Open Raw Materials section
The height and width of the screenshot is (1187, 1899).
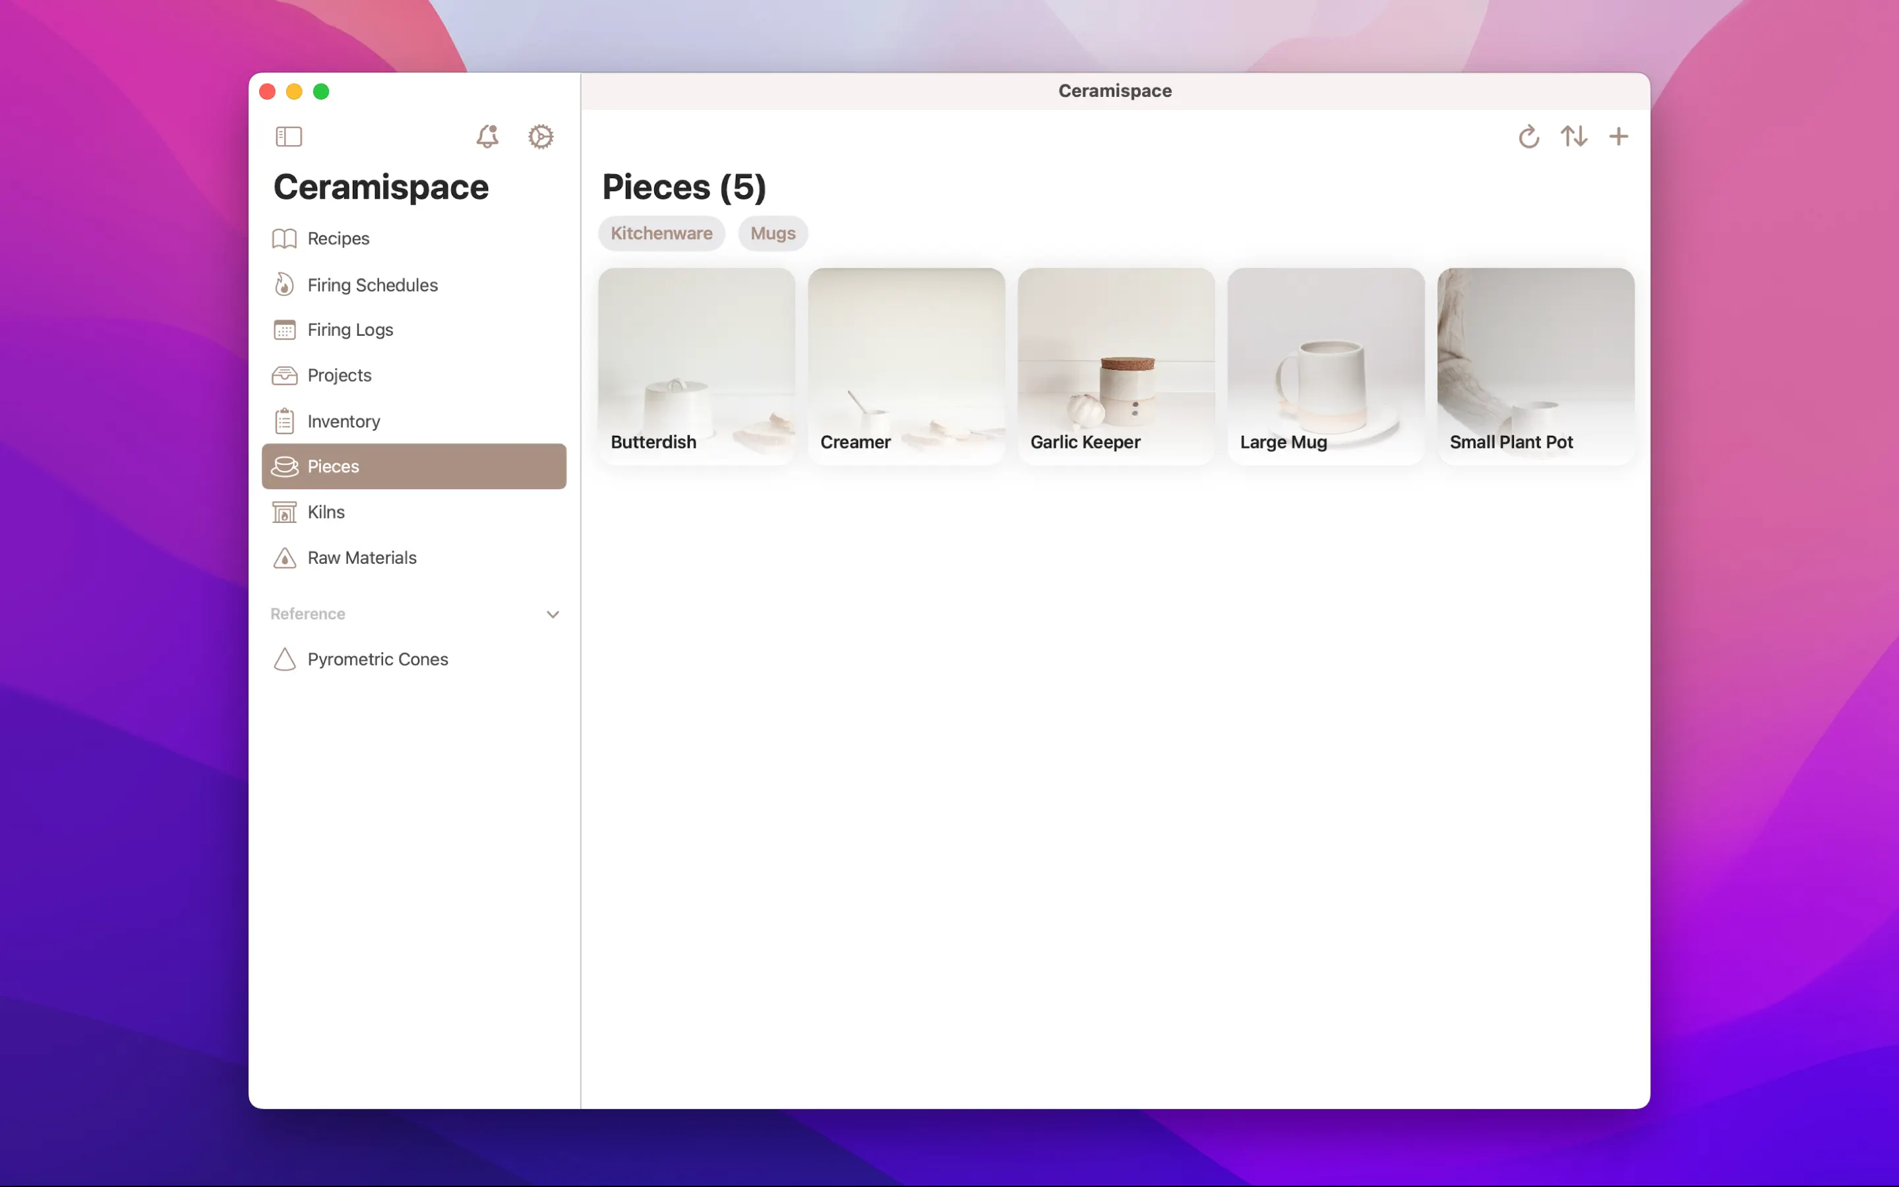point(362,557)
